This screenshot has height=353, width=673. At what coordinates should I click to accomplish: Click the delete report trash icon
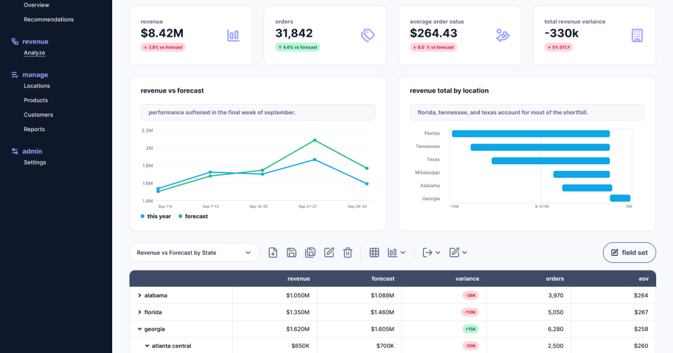[x=348, y=253]
